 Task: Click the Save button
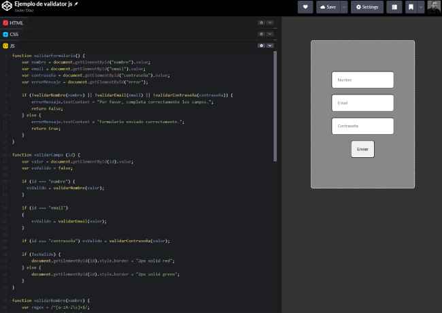click(328, 7)
